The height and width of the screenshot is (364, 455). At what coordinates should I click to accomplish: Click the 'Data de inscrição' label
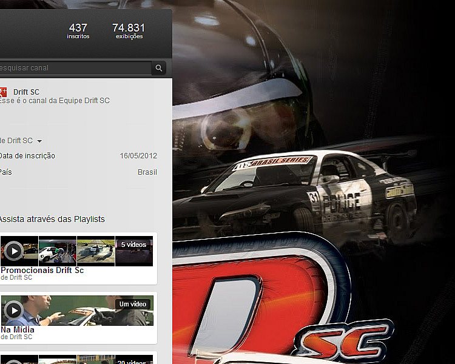[27, 156]
